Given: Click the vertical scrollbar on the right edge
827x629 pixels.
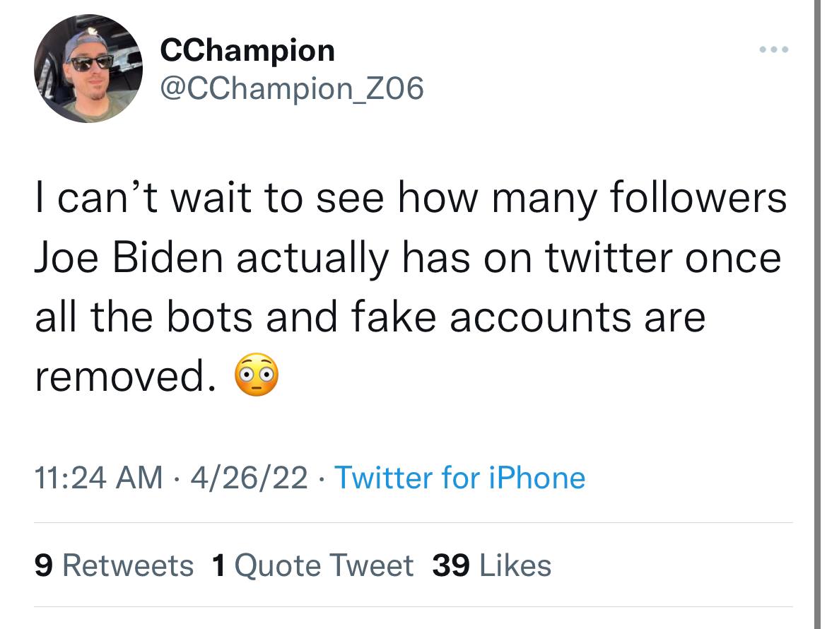Looking at the screenshot, I should pos(818,314).
